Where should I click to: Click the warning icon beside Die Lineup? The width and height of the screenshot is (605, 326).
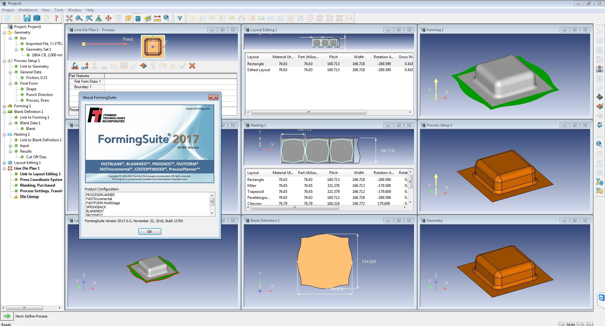16,197
